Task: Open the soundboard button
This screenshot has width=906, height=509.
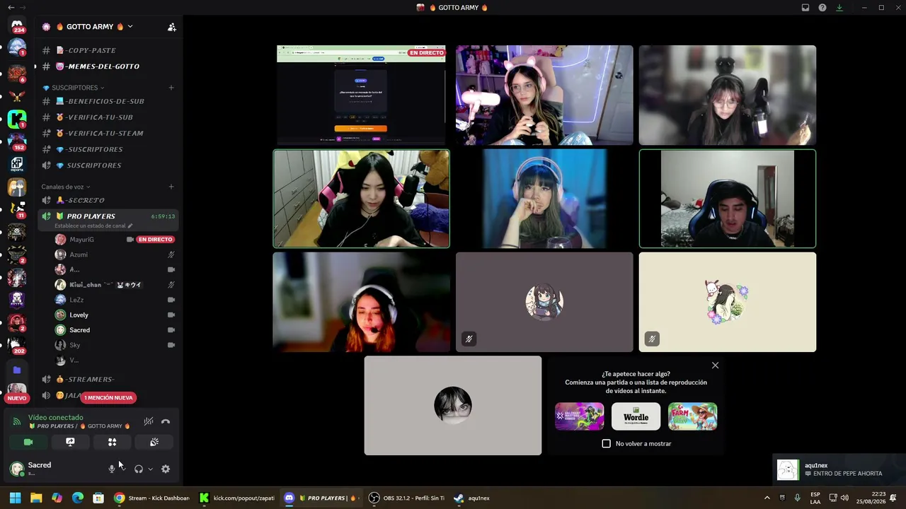Action: point(154,442)
